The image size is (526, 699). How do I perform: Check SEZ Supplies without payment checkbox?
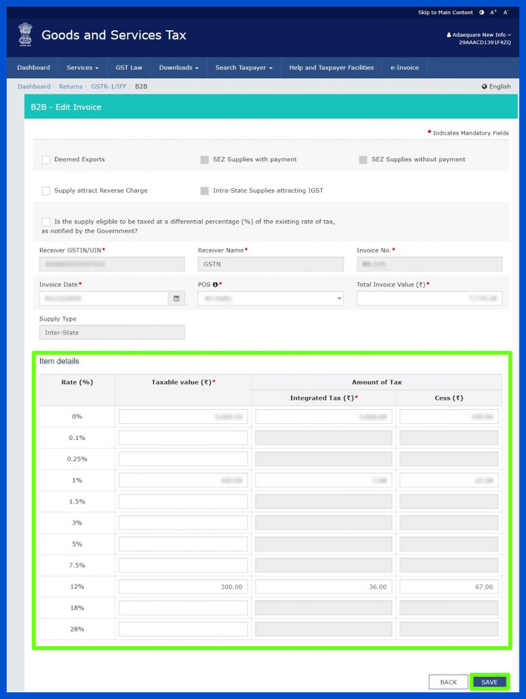click(363, 159)
